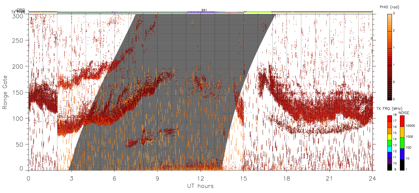Click the '9' tick on UT hours axis

(x=157, y=178)
